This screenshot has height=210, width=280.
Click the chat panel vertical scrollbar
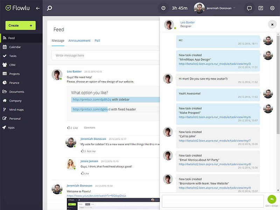278,85
